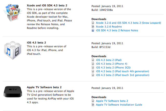Download Xcode 3.2.6 and iOS SDK 4.3 beta 2
The width and height of the screenshot is (166, 111).
pos(128,23)
